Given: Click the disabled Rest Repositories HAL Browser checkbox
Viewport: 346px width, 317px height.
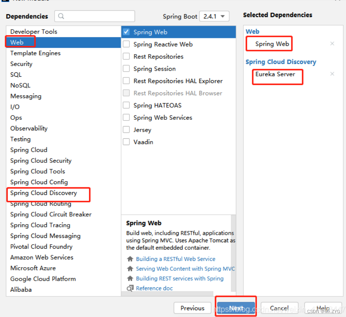Looking at the screenshot, I should tap(126, 93).
